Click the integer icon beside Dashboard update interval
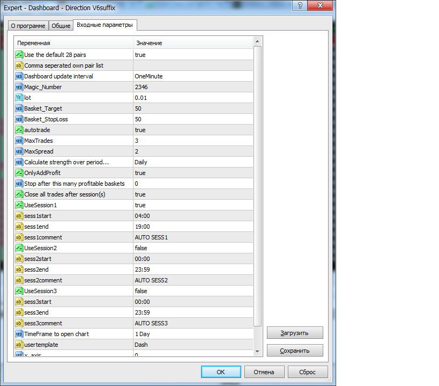This screenshot has width=439, height=386. 19,76
